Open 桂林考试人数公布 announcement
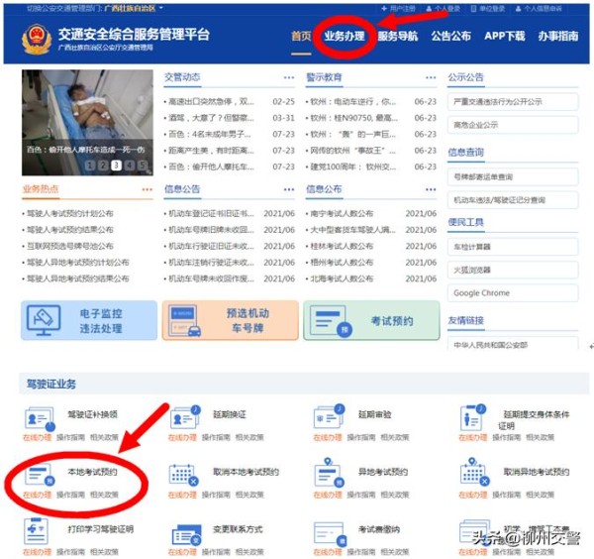 point(342,246)
